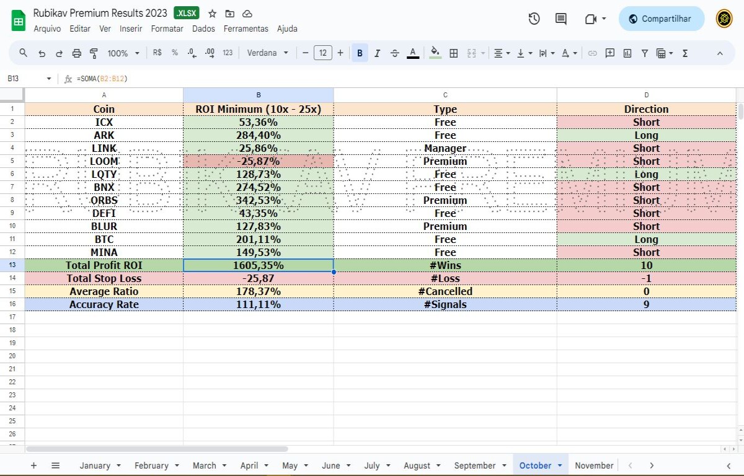Viewport: 744px width, 476px height.
Task: Toggle bold formatting
Action: [360, 53]
